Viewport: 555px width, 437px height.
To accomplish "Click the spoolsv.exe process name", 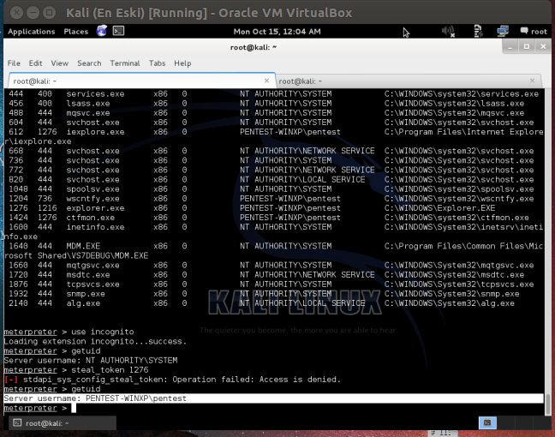I will 92,189.
